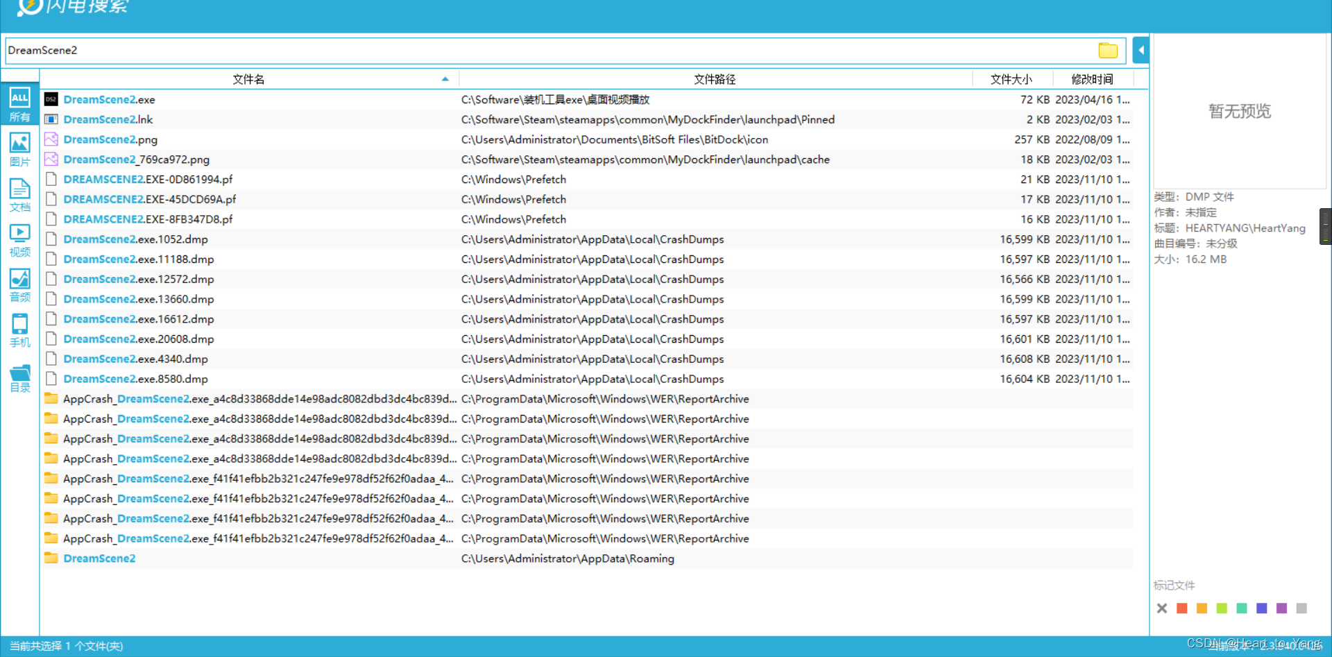1332x657 pixels.
Task: Select DreamScene2_769ca972.png file name
Action: (x=136, y=159)
